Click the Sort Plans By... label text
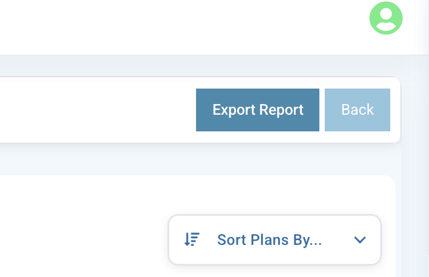This screenshot has height=277, width=429. tap(269, 240)
